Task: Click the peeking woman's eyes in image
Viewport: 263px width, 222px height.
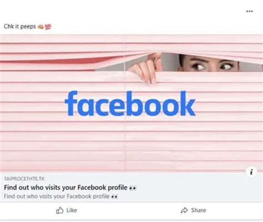Action: (212, 66)
